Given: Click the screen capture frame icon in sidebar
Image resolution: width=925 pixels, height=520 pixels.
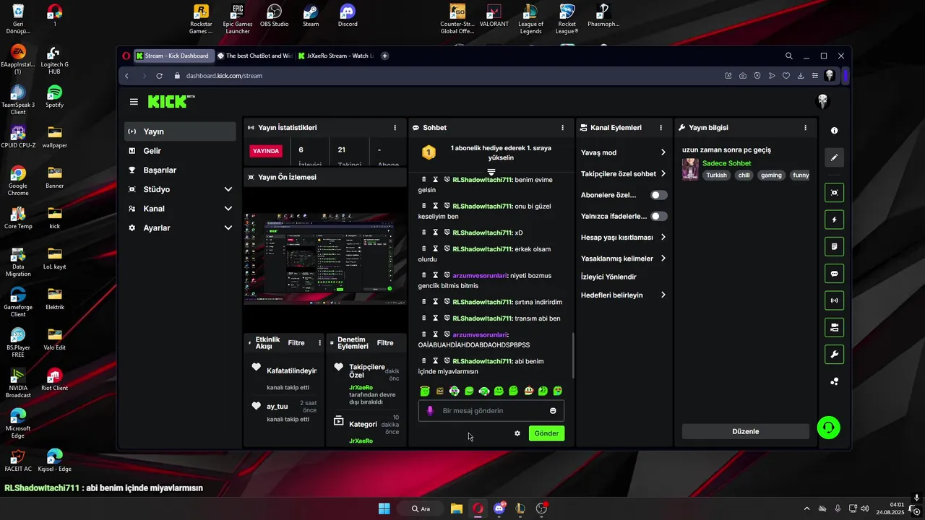Looking at the screenshot, I should click(x=834, y=193).
